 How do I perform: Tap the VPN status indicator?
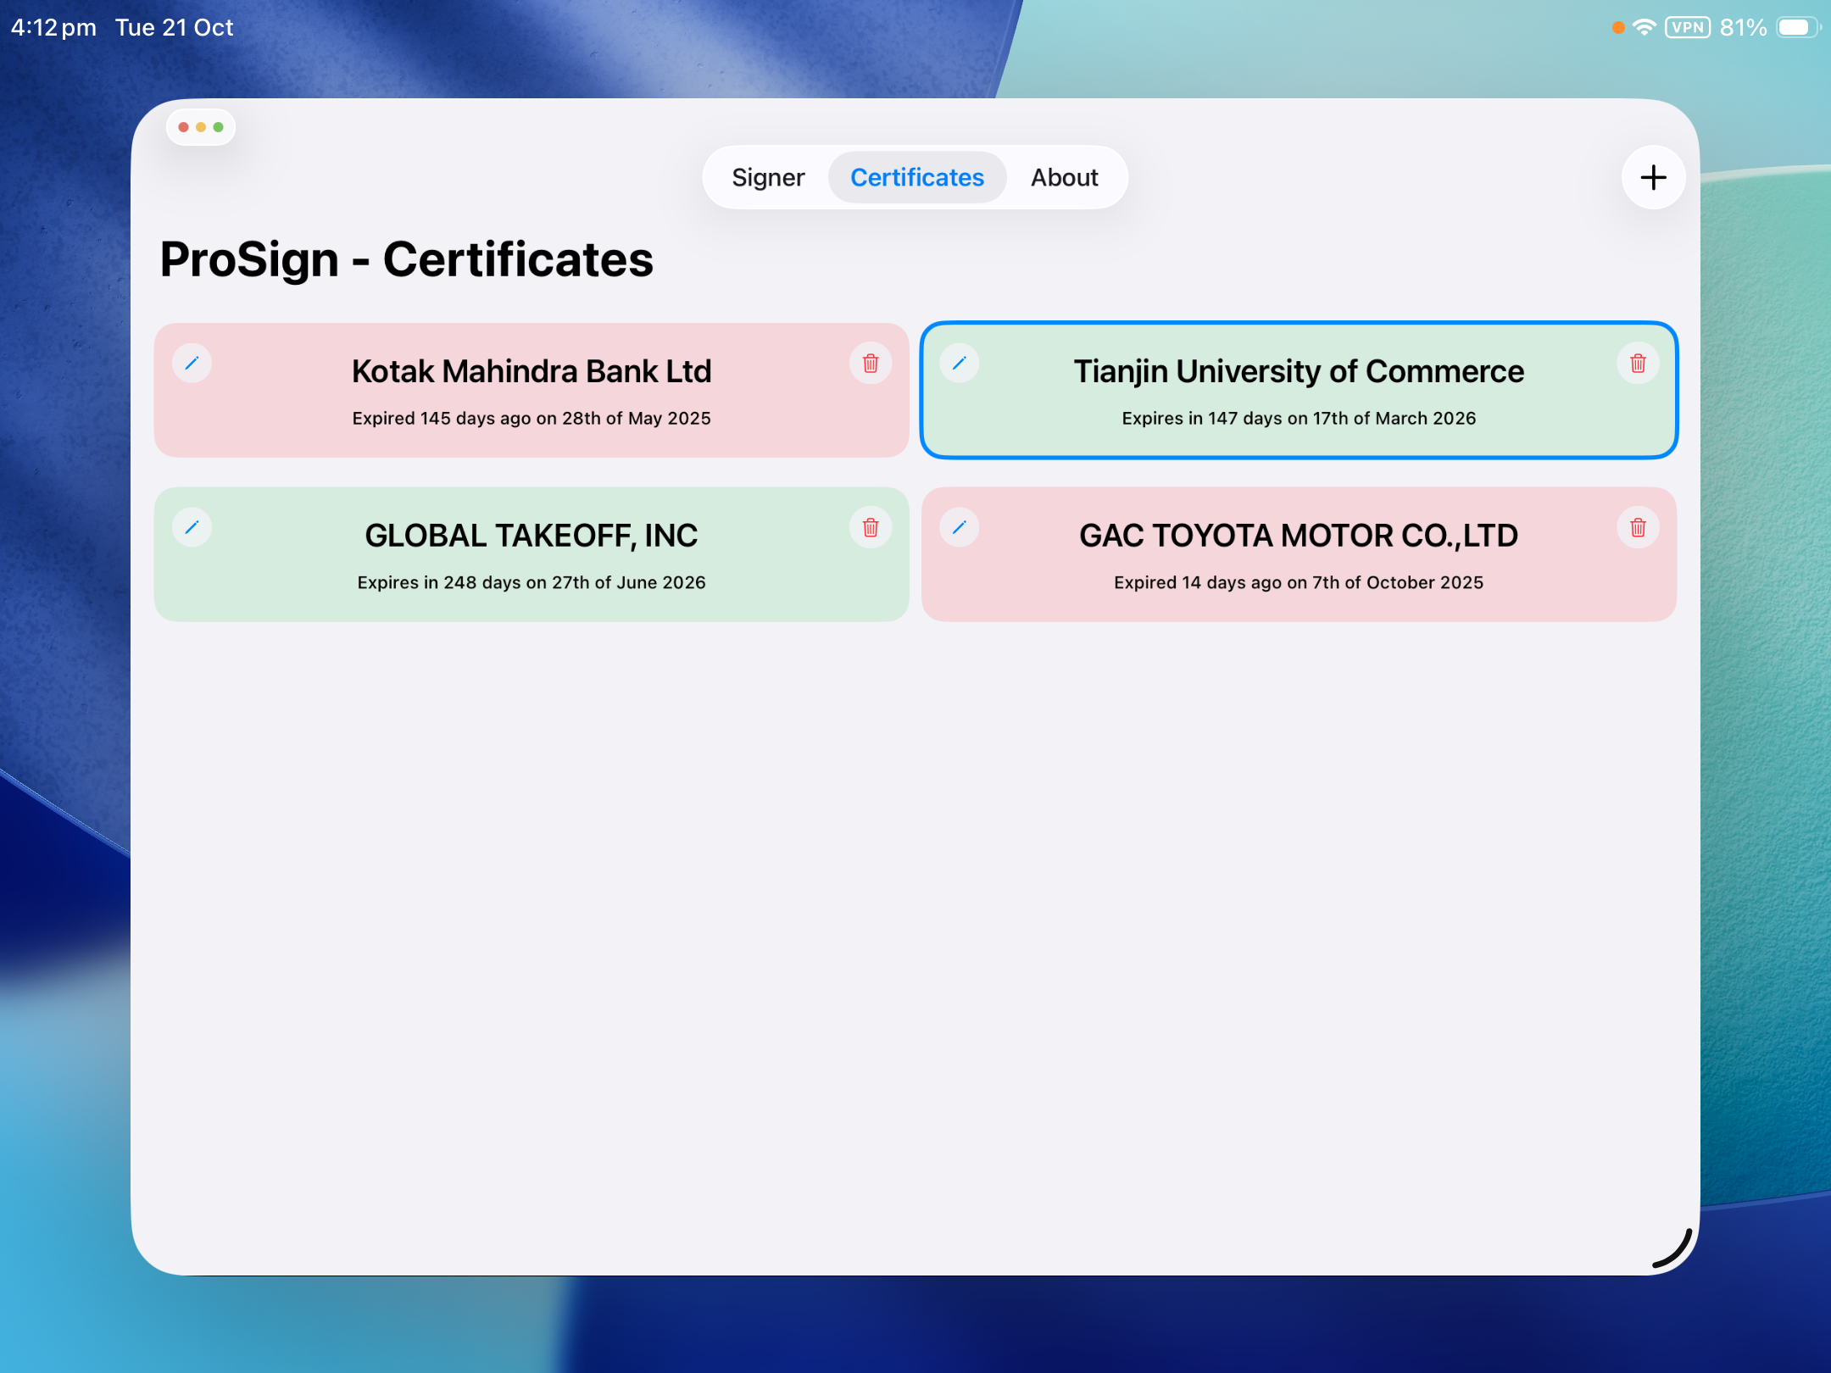(x=1687, y=27)
